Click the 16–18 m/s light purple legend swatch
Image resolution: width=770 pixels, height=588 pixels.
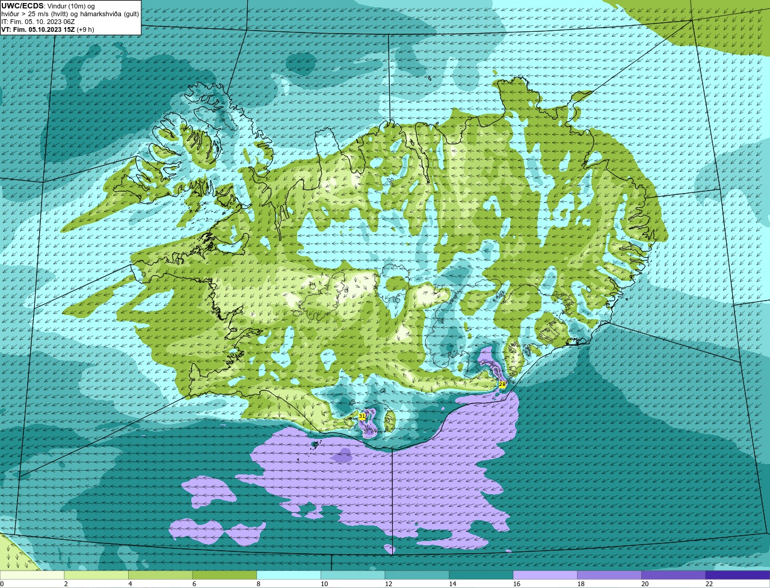[546, 575]
